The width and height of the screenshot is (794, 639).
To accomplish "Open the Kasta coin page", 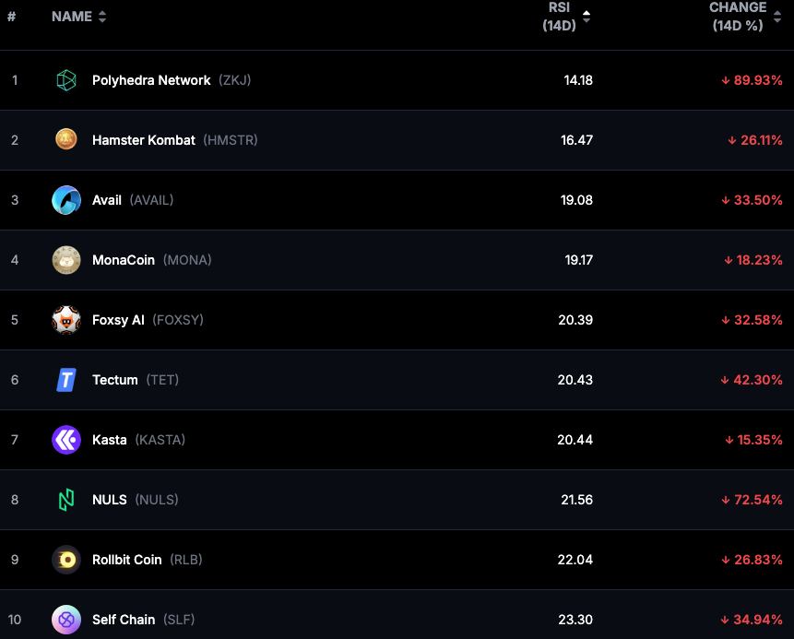I will point(110,440).
